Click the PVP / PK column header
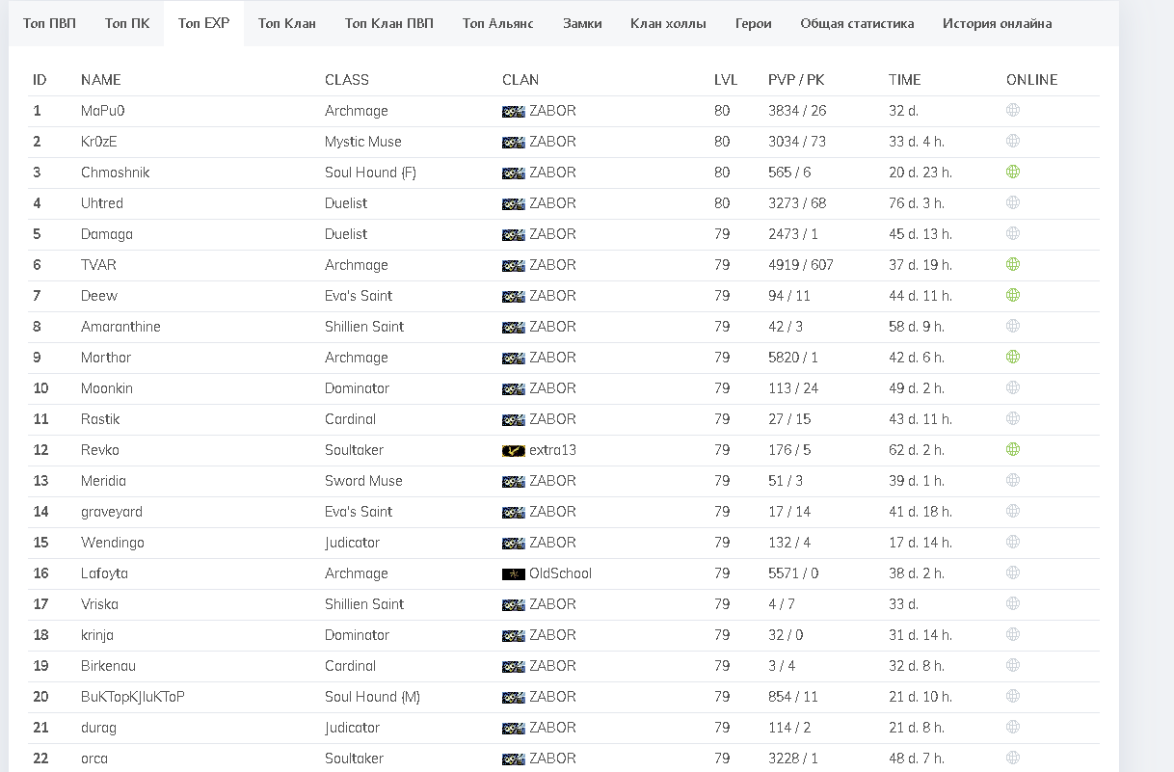The image size is (1174, 772). (796, 80)
